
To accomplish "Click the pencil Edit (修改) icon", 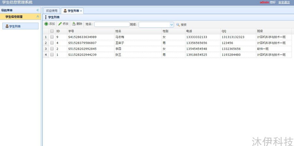I will coord(60,24).
